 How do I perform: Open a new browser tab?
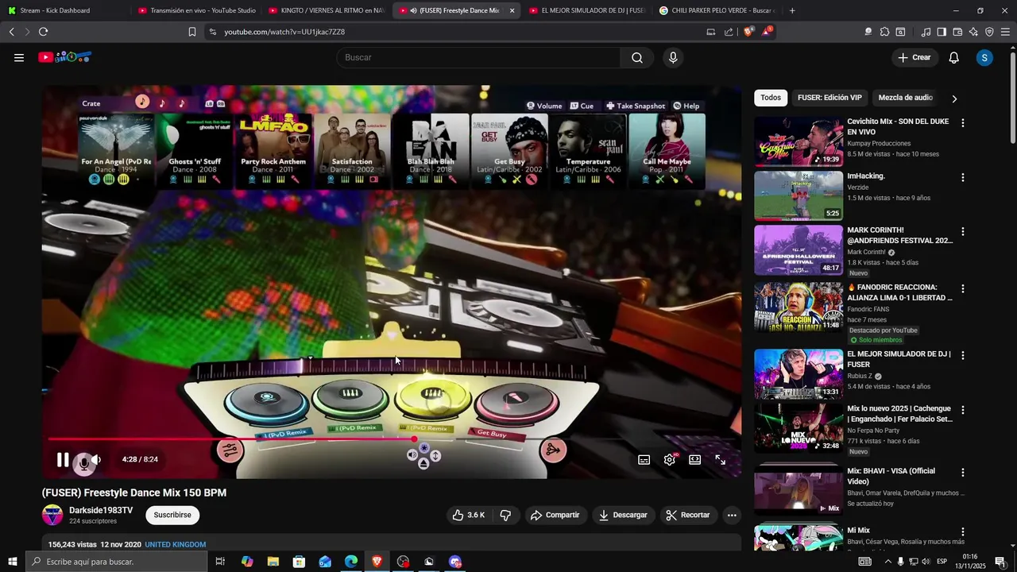pos(792,10)
